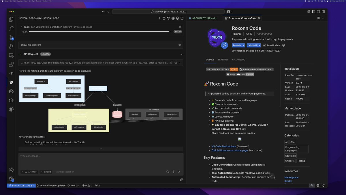Click the enhance prompt sparkle icon

point(168,172)
